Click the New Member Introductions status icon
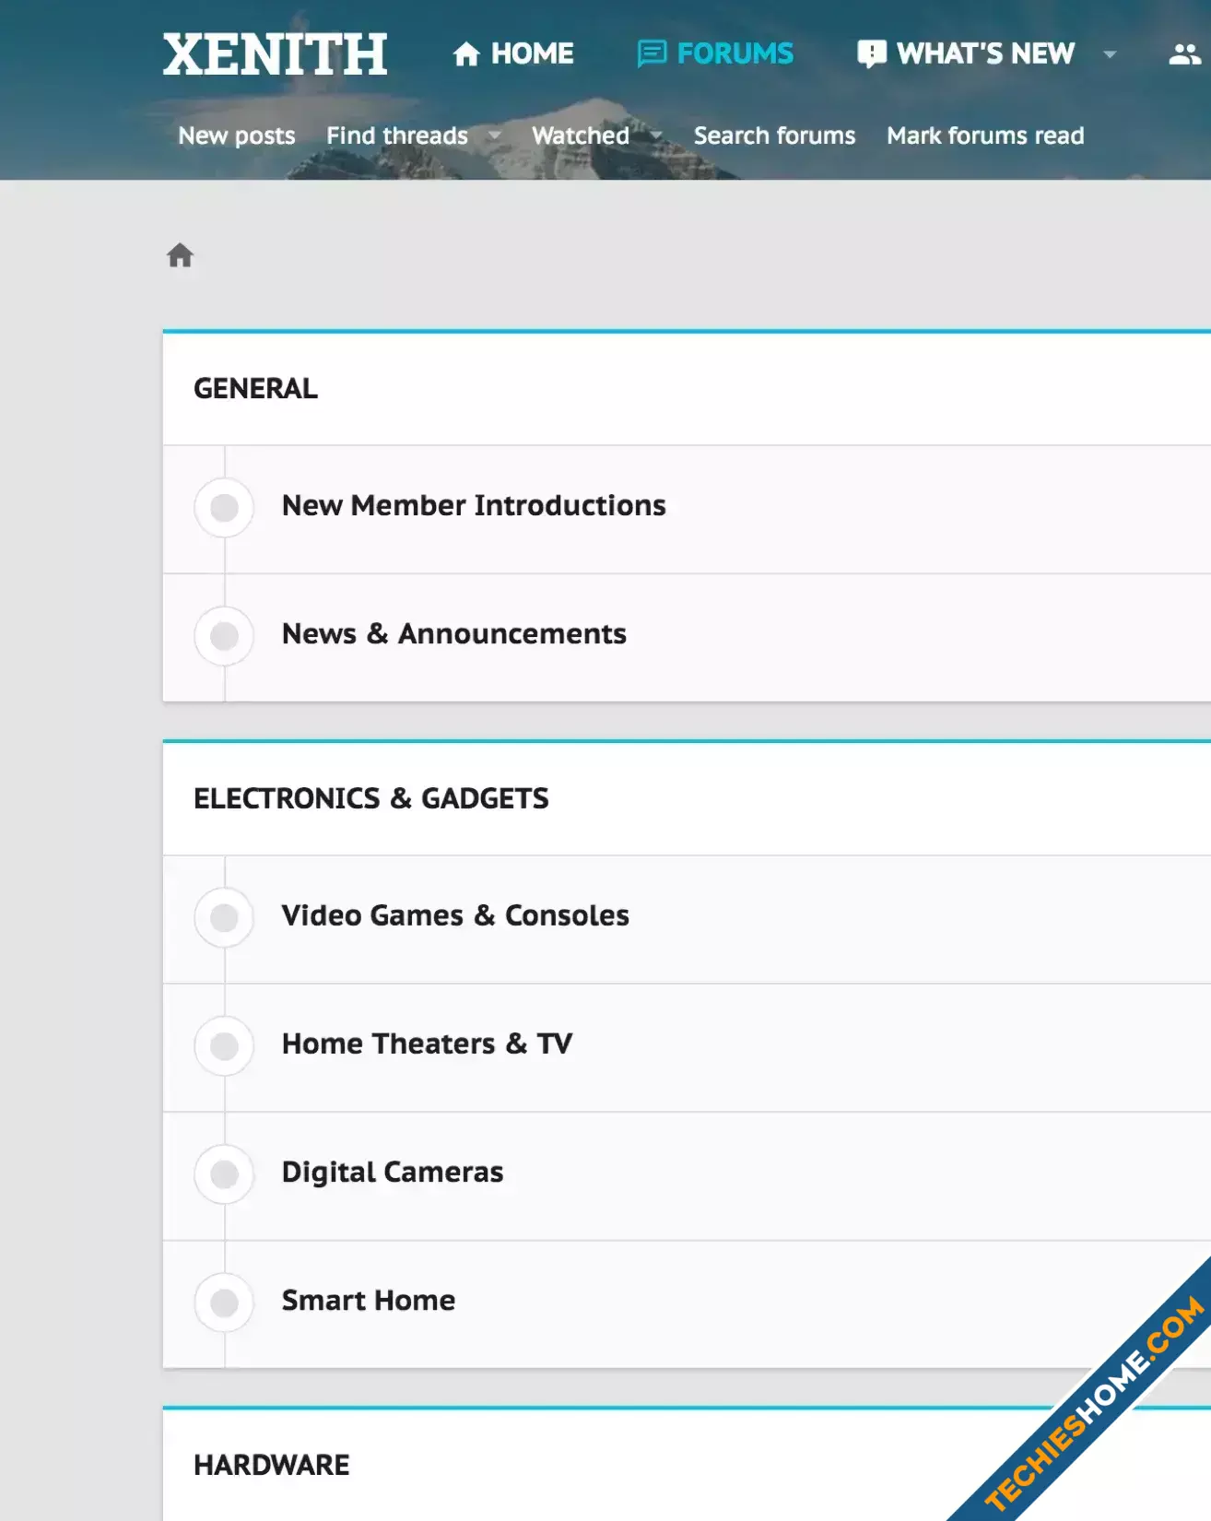 (x=224, y=507)
